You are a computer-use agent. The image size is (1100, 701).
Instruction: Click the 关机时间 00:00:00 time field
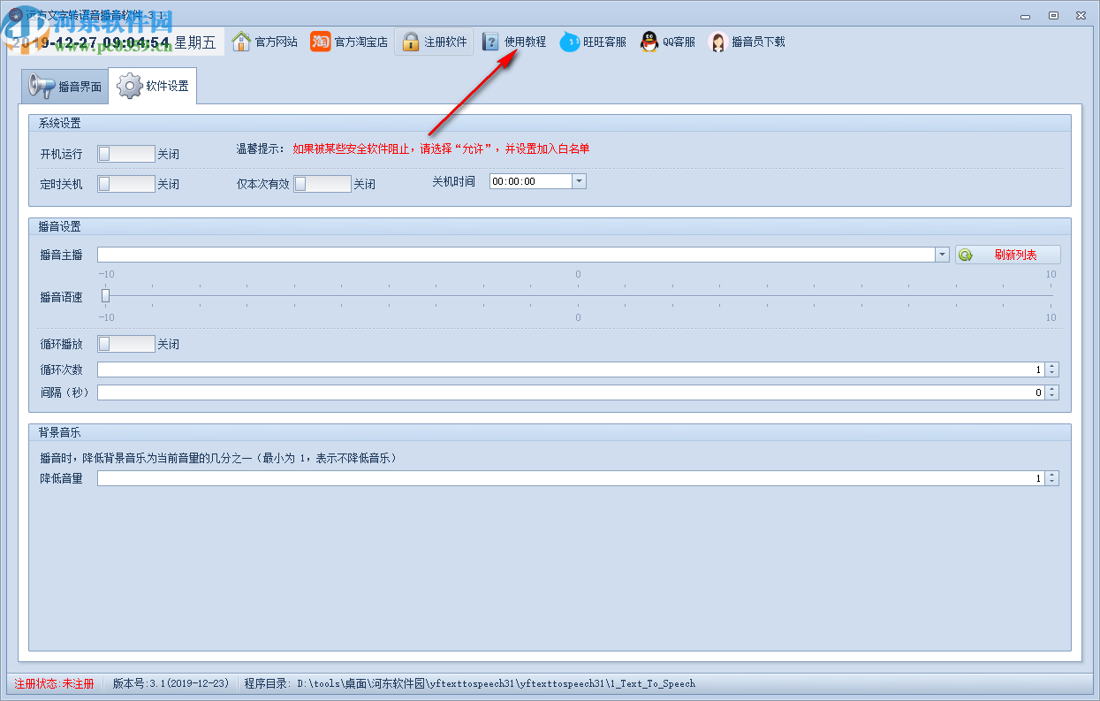tap(531, 181)
